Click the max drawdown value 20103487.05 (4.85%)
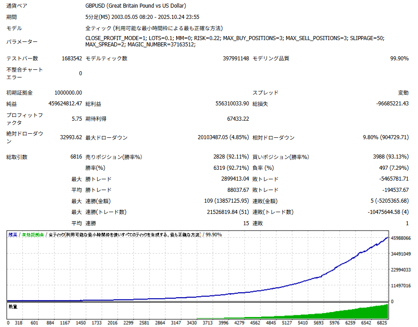Screen dimensions: 418x327 [223, 137]
